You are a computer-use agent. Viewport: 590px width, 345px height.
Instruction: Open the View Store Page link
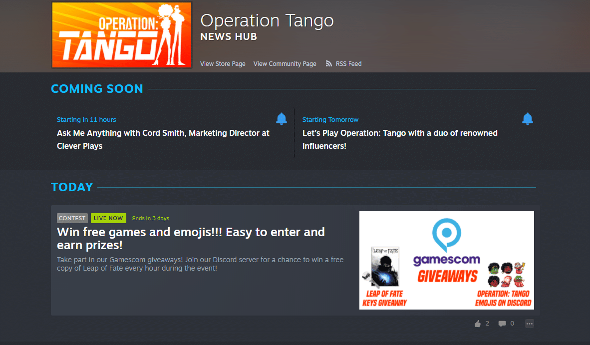click(223, 63)
